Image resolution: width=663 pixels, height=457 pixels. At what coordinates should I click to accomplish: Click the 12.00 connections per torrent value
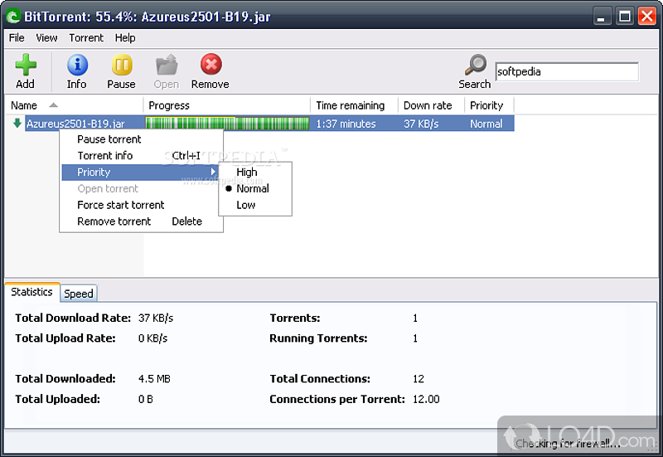click(426, 399)
